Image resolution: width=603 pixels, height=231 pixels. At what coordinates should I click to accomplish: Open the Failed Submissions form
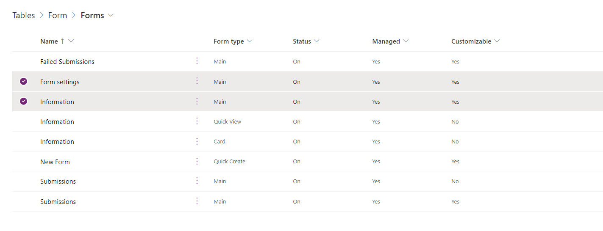pyautogui.click(x=67, y=62)
